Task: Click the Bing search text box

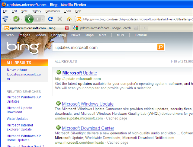Action: [105, 47]
